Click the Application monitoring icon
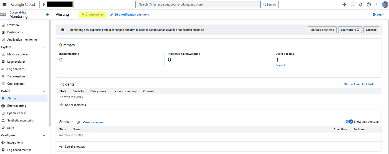 coord(3,40)
